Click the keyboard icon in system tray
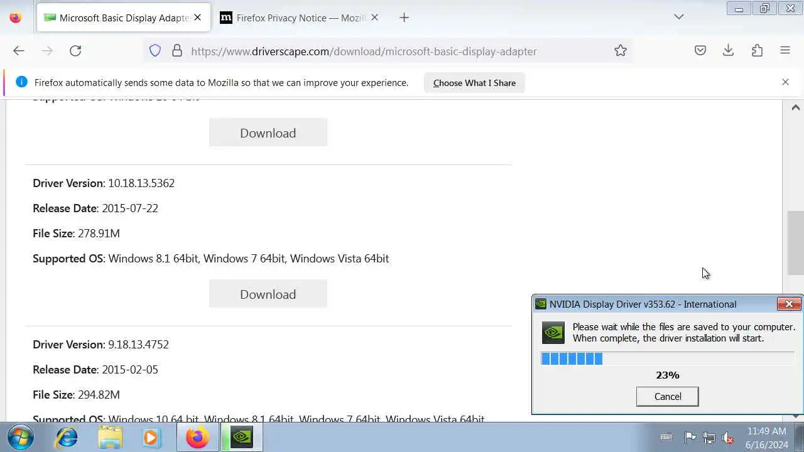Image resolution: width=804 pixels, height=452 pixels. pyautogui.click(x=666, y=437)
